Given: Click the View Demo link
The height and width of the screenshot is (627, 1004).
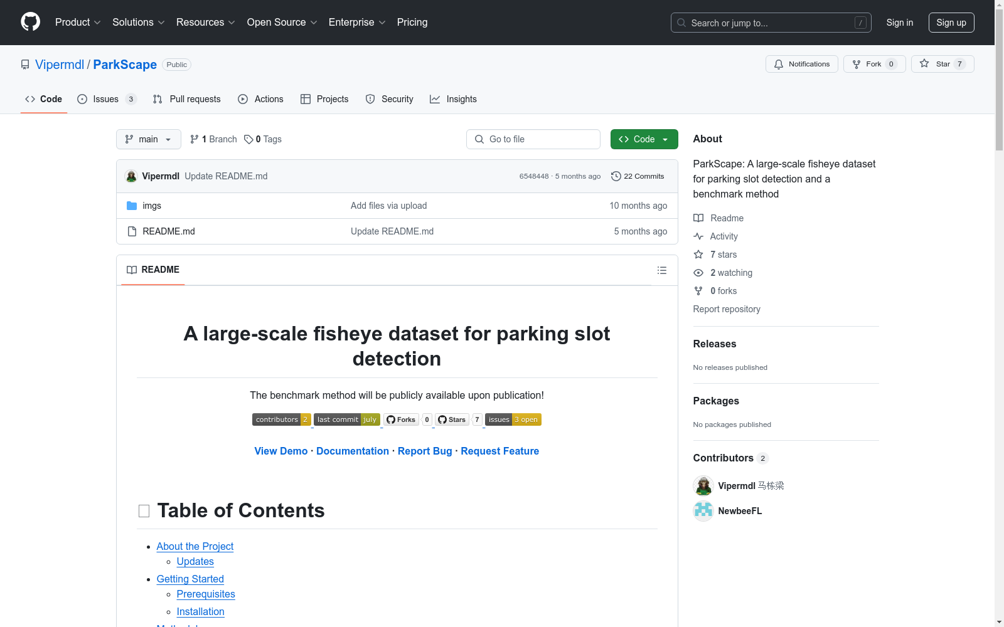Looking at the screenshot, I should (x=281, y=451).
